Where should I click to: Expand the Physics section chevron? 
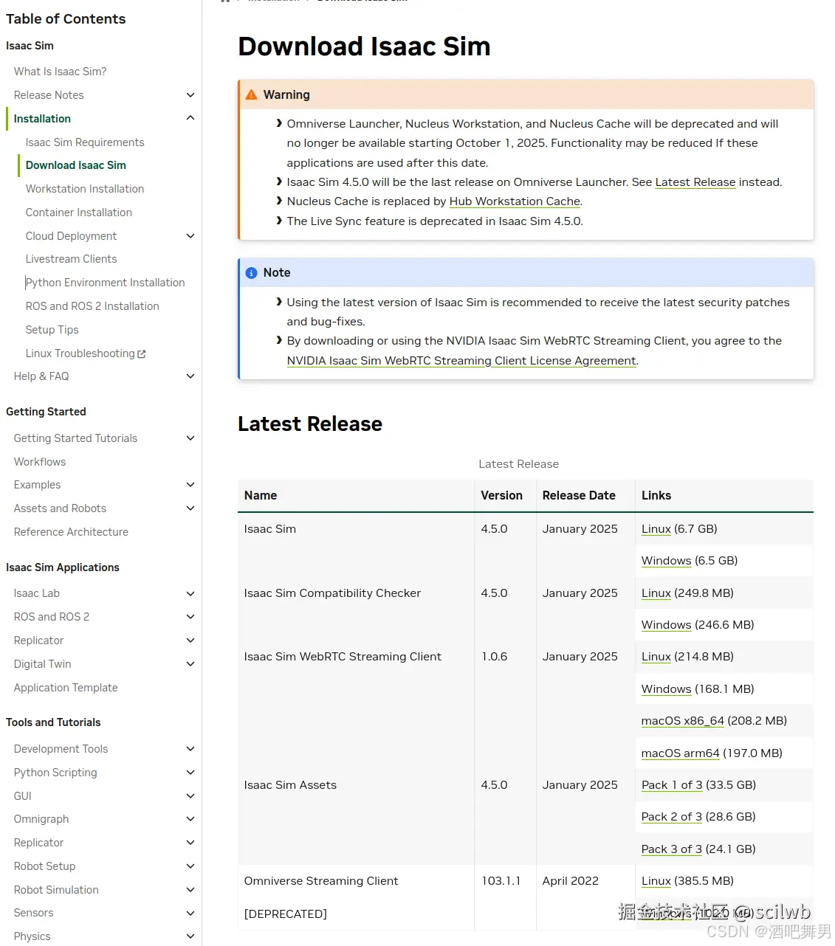190,936
